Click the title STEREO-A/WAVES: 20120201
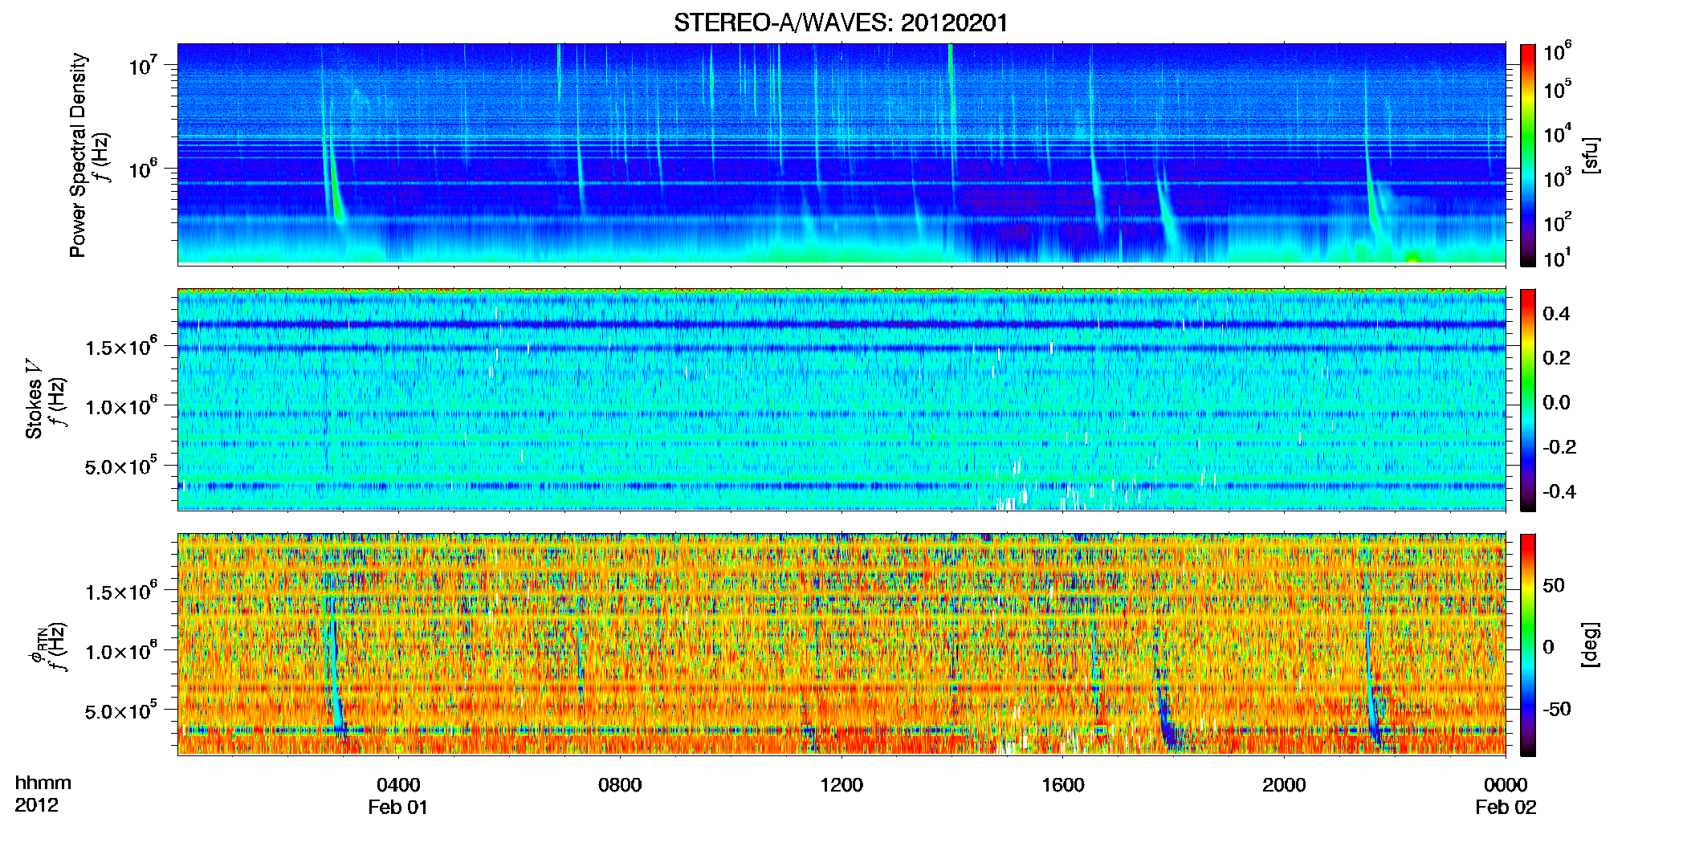This screenshot has width=1683, height=867. point(841,23)
